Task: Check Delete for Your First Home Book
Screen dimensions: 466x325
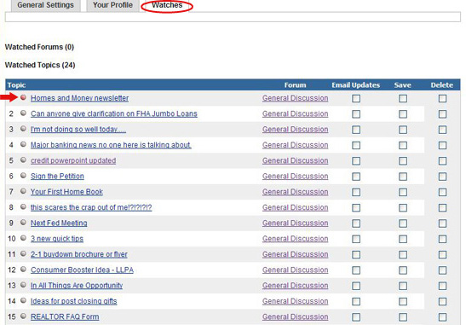Action: pyautogui.click(x=442, y=192)
